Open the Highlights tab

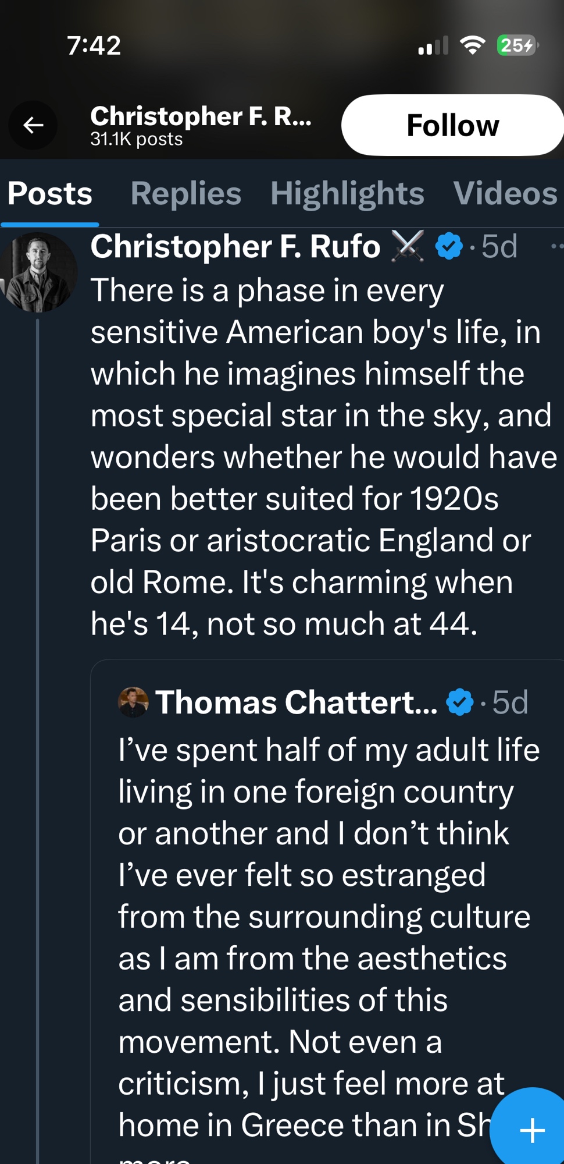347,193
